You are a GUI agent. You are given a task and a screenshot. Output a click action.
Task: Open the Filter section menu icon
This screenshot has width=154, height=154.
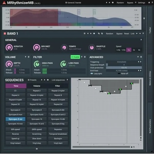pos(85,57)
